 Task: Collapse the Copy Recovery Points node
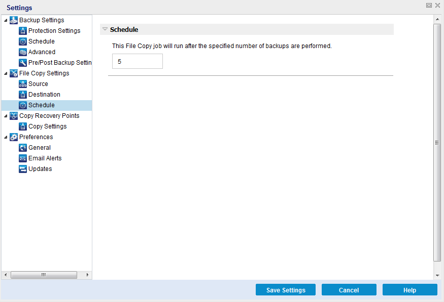[x=6, y=115]
